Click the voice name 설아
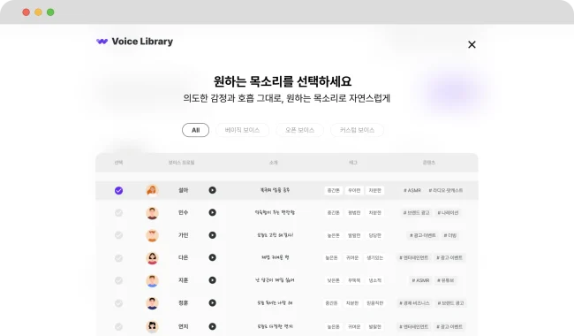The width and height of the screenshot is (574, 336). (x=183, y=190)
